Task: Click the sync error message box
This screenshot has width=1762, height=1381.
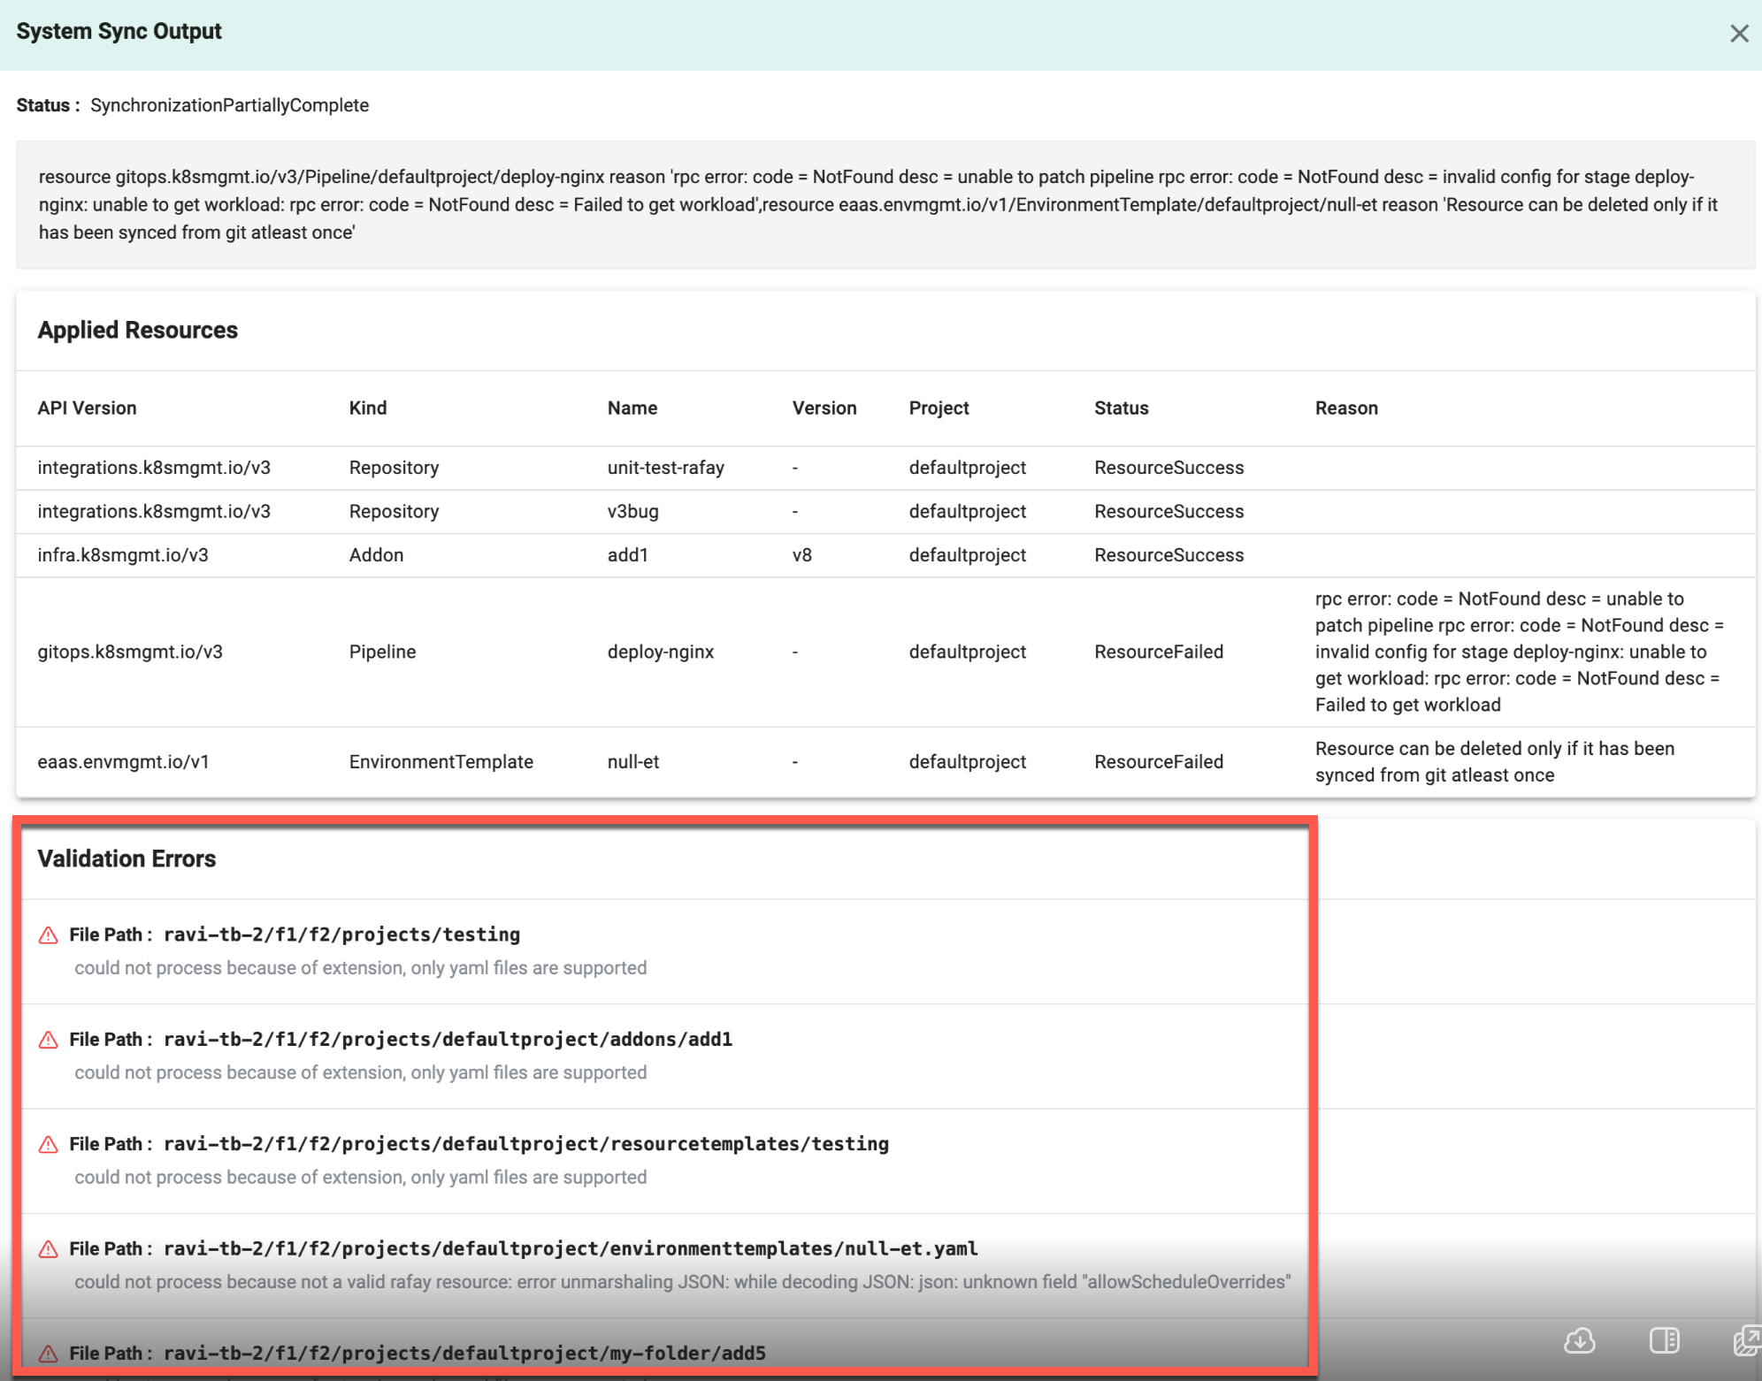Action: click(885, 205)
